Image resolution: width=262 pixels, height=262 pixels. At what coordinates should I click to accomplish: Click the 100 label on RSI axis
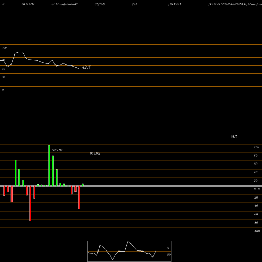pos(5,48)
